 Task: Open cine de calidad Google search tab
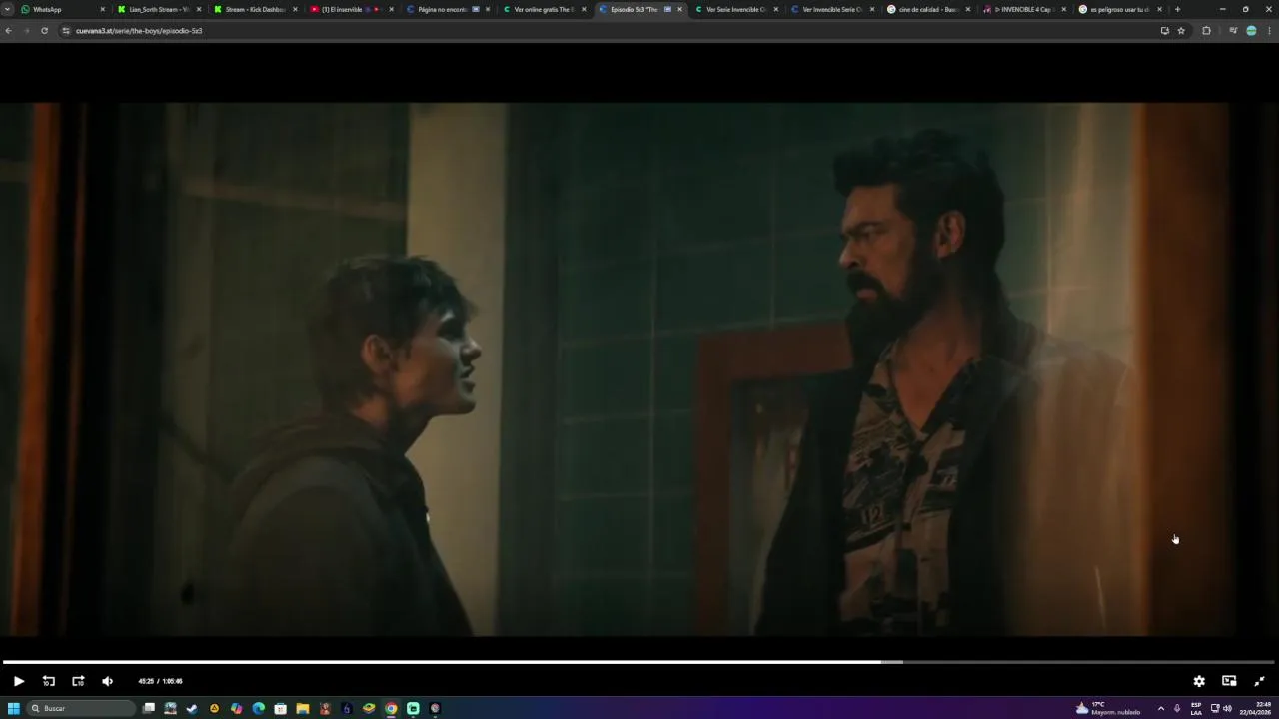coord(928,9)
